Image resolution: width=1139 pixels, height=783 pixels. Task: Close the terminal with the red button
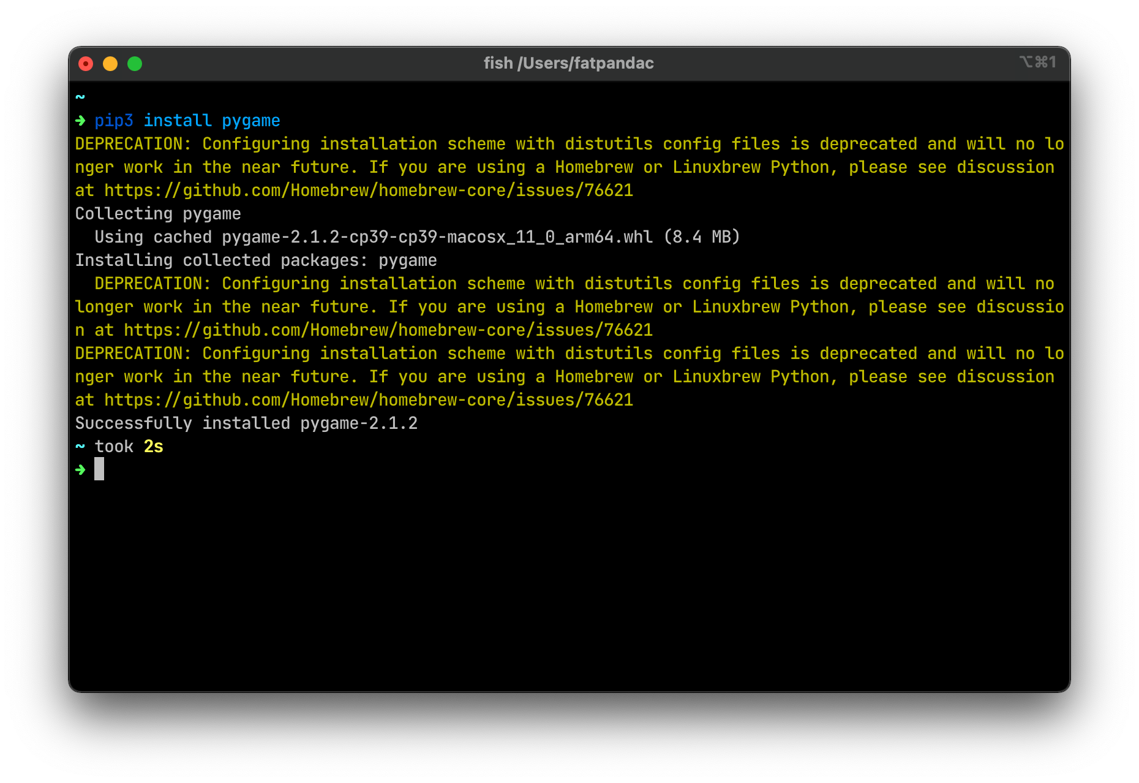[86, 64]
